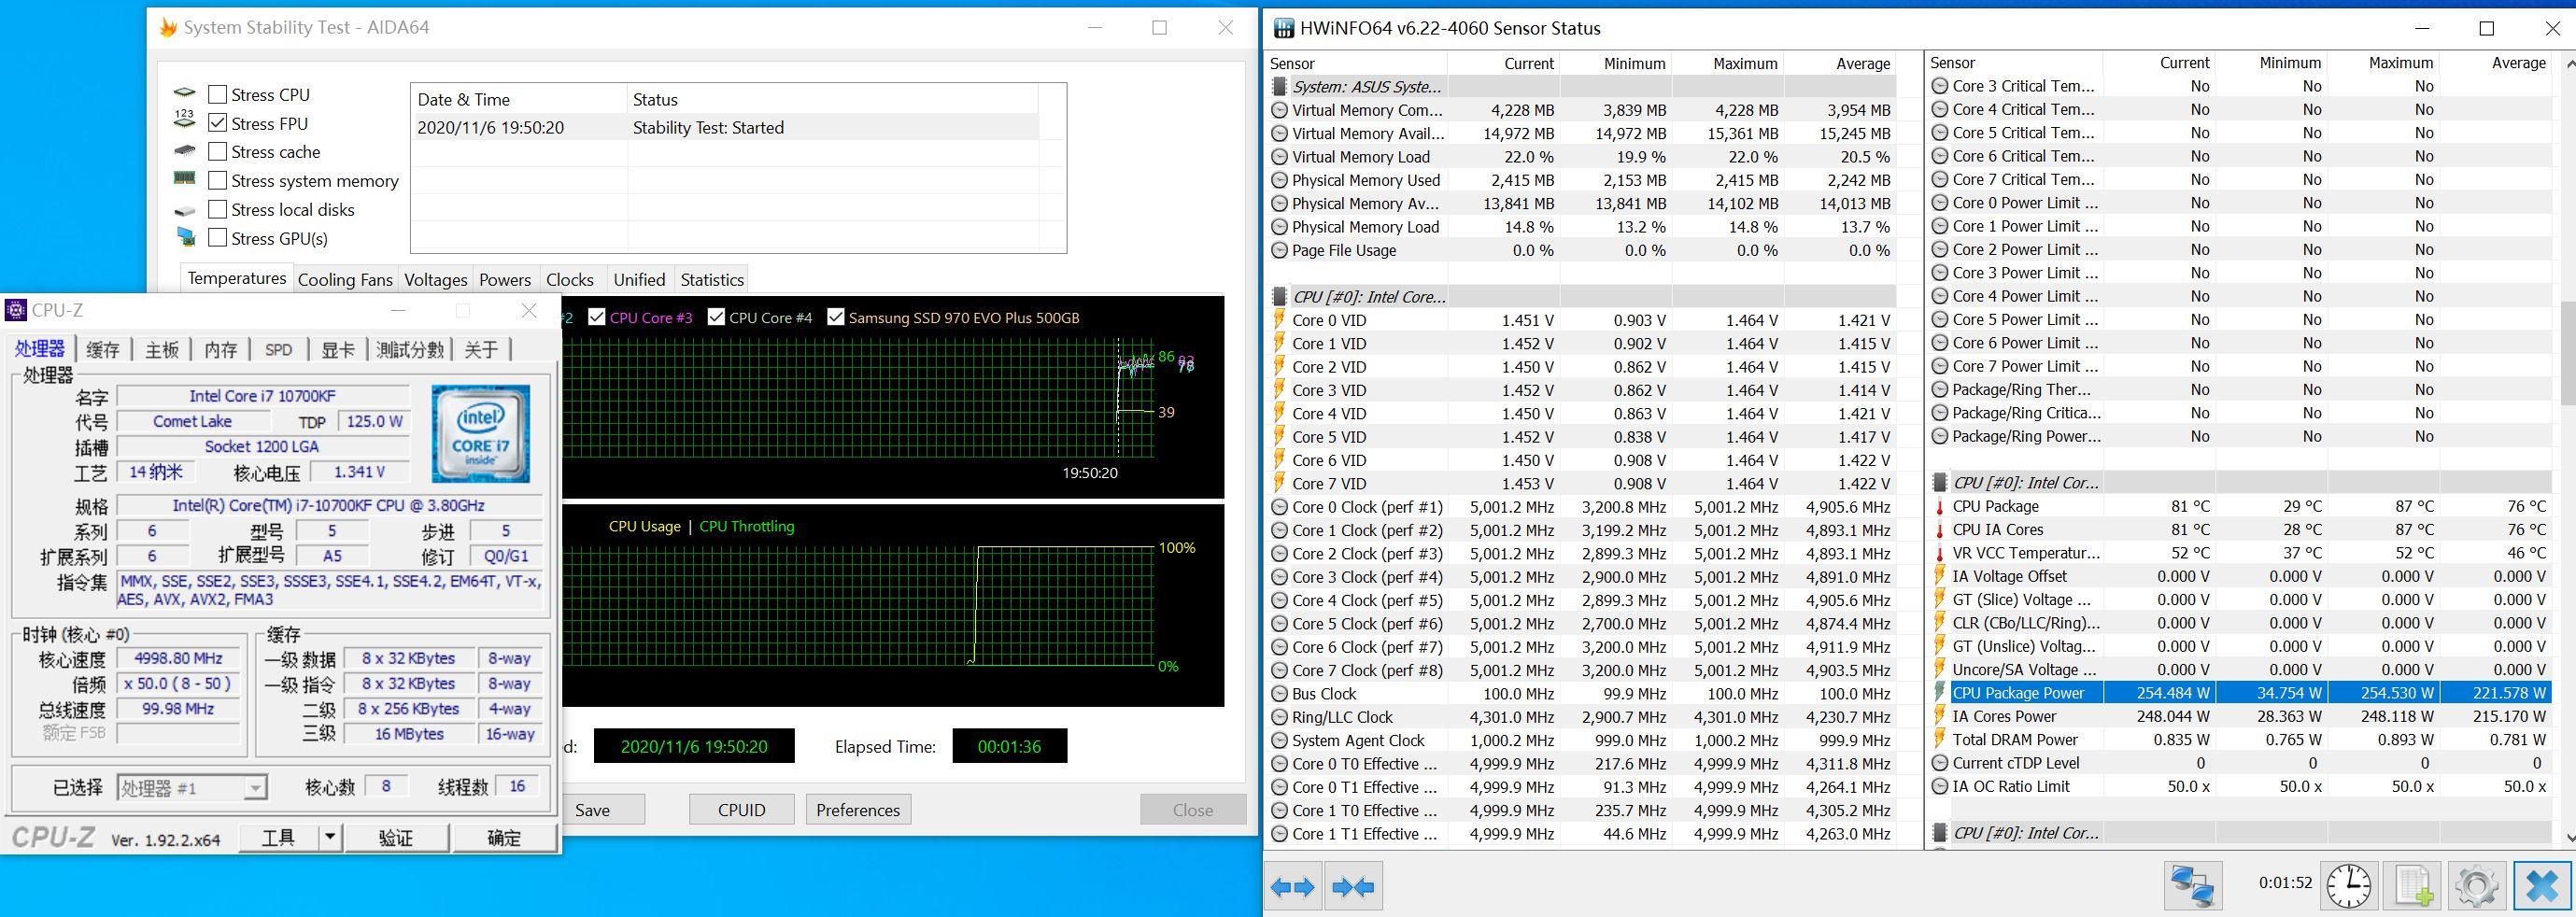2576x917 pixels.
Task: Open the Clocks tab in AIDA64
Action: (570, 280)
